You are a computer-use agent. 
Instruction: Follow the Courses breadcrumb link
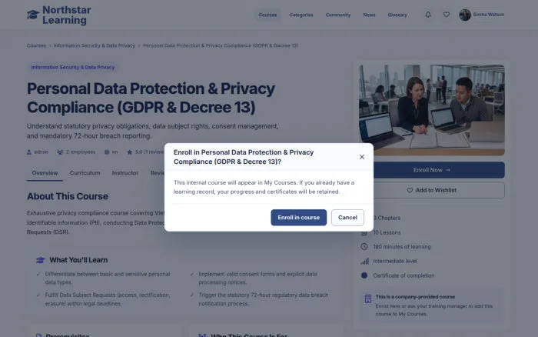click(36, 45)
